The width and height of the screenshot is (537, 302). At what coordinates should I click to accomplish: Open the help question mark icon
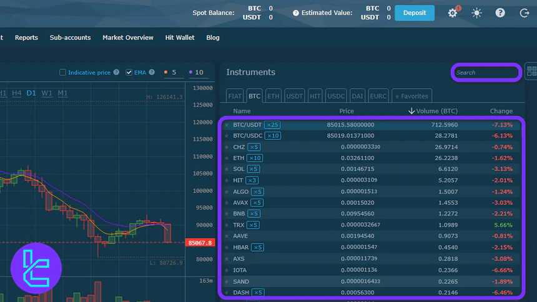500,13
